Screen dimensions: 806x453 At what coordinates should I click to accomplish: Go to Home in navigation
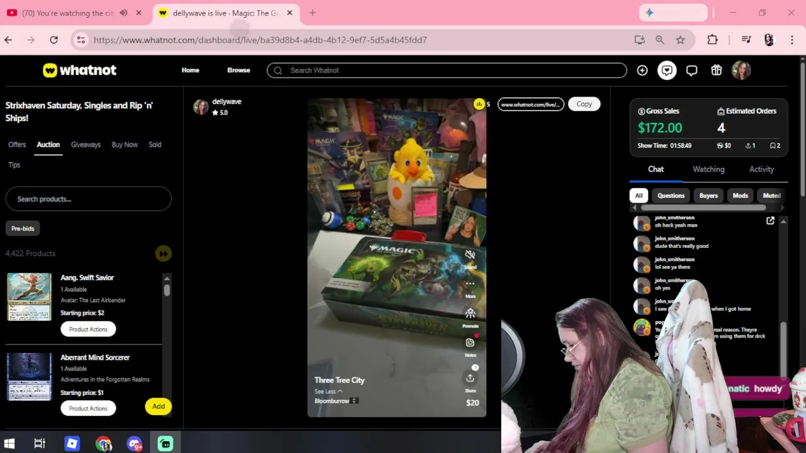pos(190,70)
